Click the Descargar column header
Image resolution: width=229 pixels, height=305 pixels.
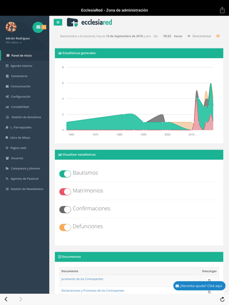(x=210, y=271)
